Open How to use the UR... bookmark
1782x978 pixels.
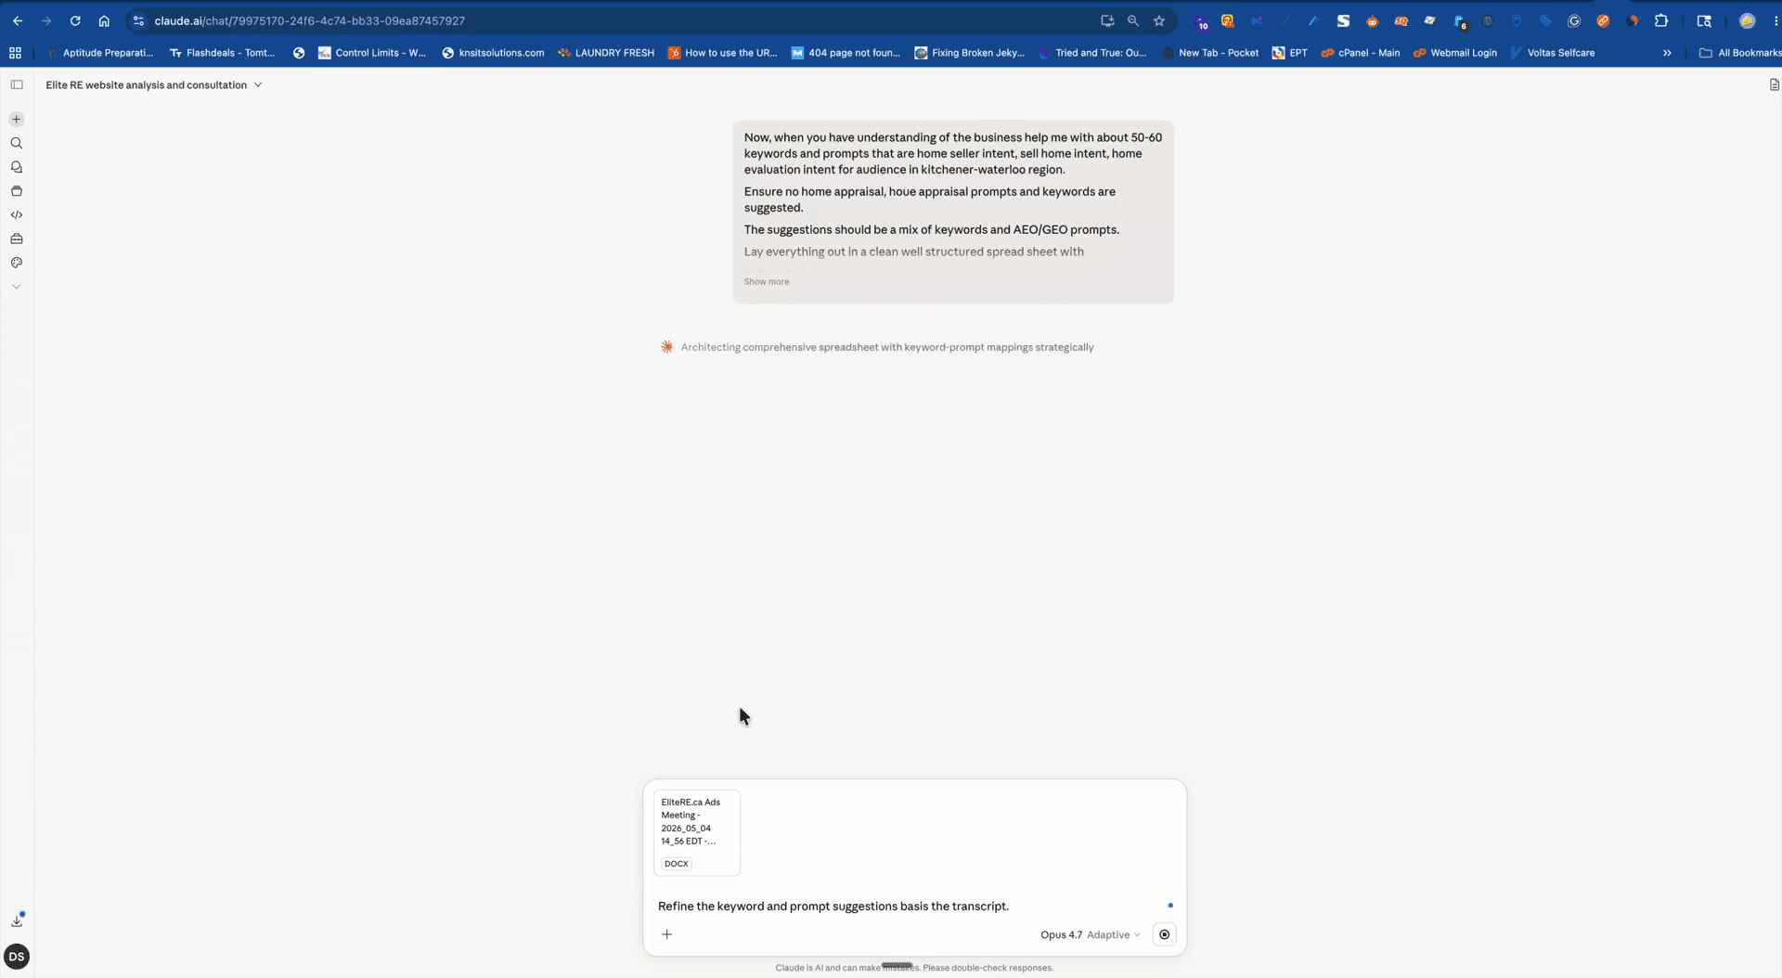tap(722, 53)
